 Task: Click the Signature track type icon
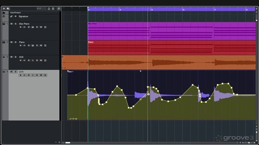point(4,16)
